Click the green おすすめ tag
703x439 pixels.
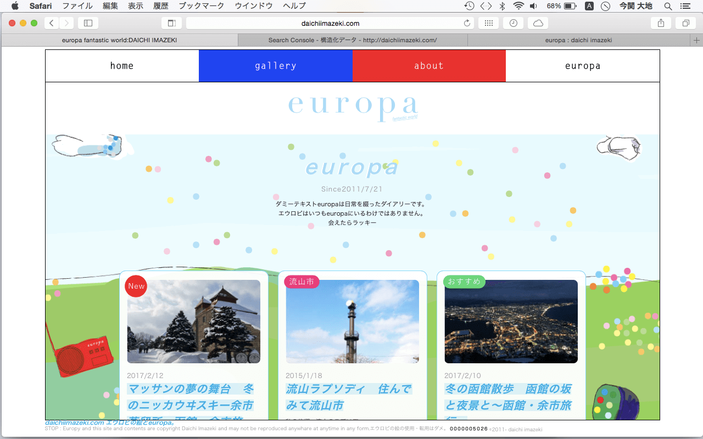[x=464, y=282]
